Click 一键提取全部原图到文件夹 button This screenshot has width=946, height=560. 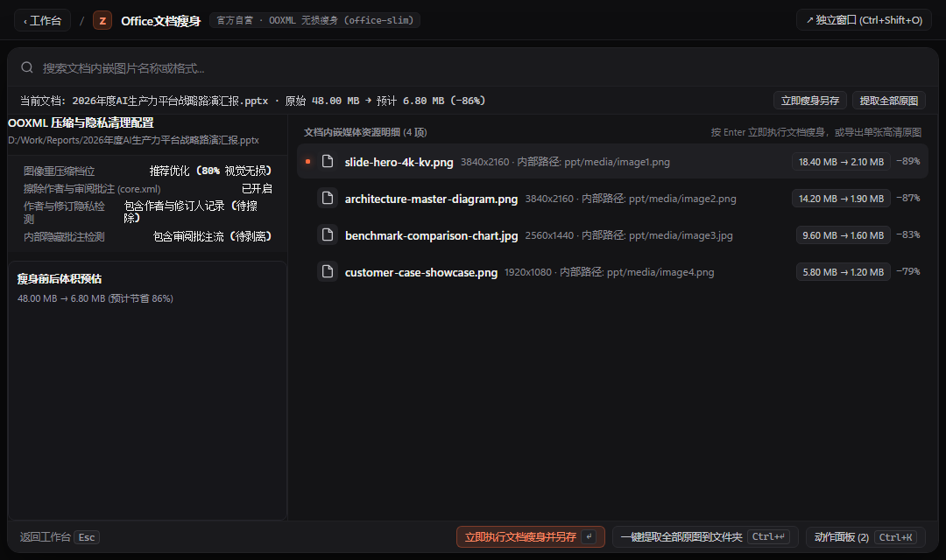705,536
